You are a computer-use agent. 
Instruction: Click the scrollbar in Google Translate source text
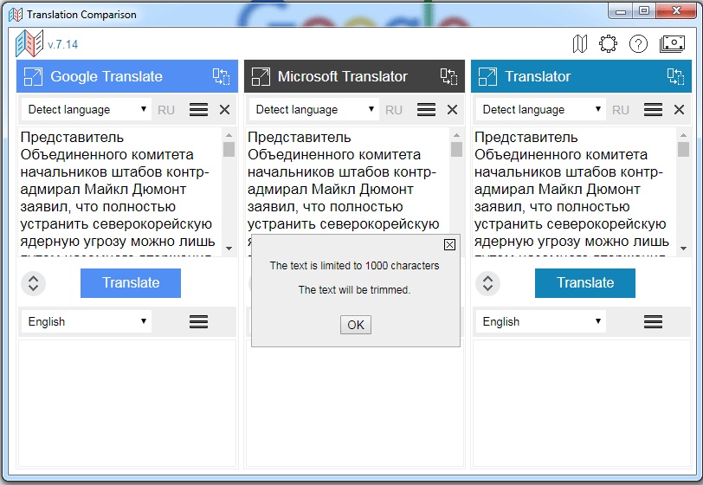click(229, 191)
